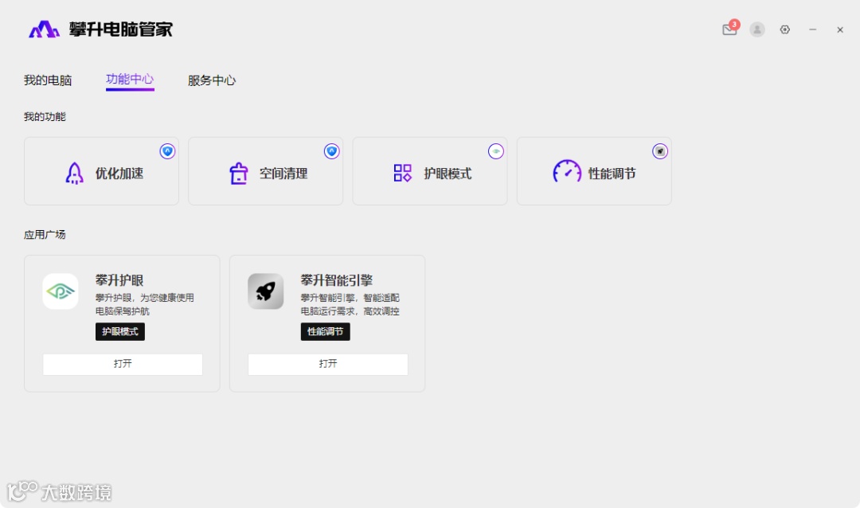The height and width of the screenshot is (508, 860).
Task: Click the 攀升护眼 eye app icon
Action: pyautogui.click(x=61, y=291)
